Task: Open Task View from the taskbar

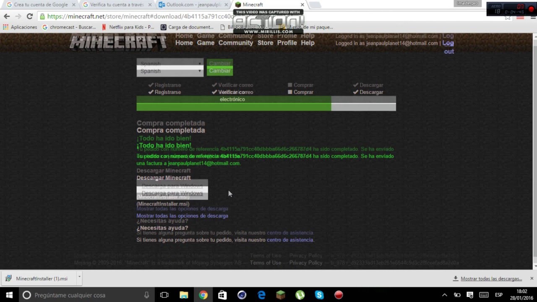Action: click(x=164, y=295)
